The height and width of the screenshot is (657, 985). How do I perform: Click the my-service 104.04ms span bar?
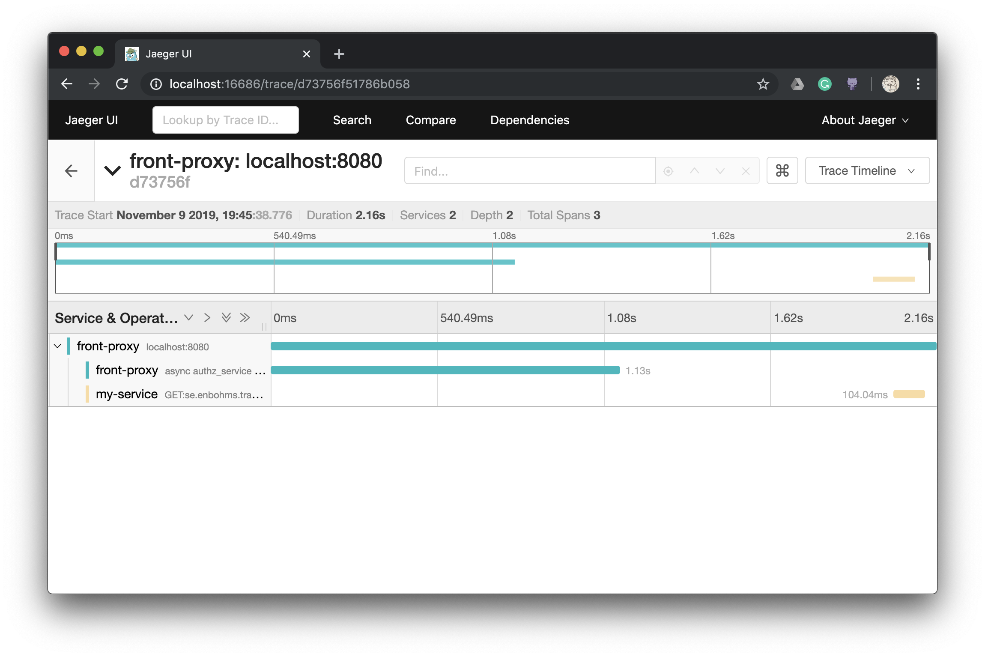[x=909, y=394]
